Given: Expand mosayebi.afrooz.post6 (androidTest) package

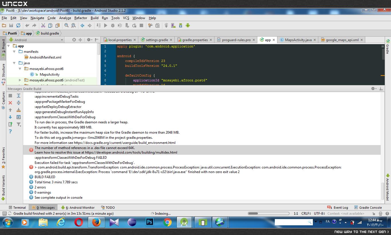Looking at the screenshot, I should coord(20,80).
